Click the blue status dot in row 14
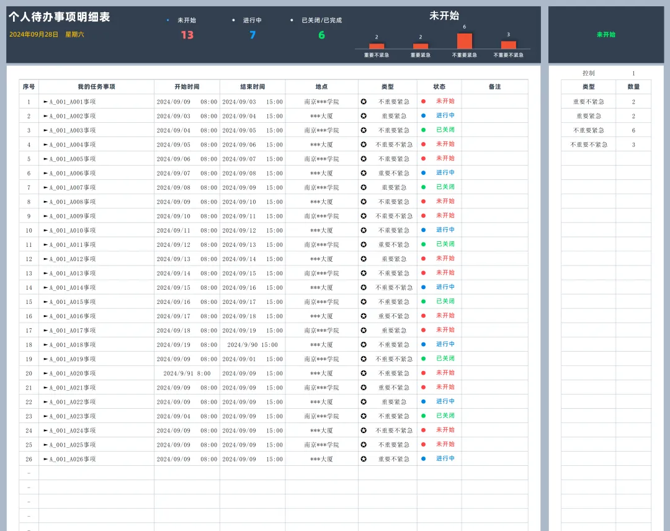This screenshot has height=531, width=670. [x=424, y=287]
